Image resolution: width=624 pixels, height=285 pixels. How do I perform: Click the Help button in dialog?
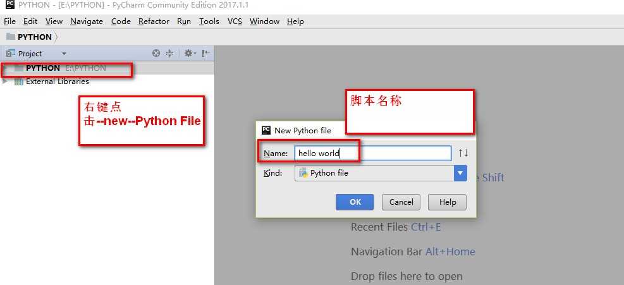coord(448,202)
